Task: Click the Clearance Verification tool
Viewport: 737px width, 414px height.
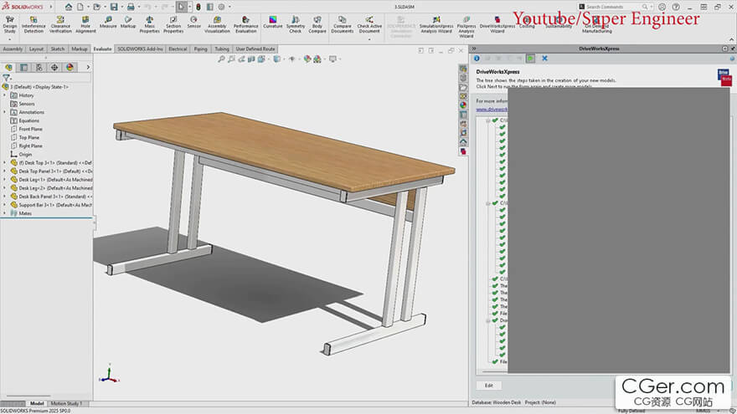Action: coord(60,22)
